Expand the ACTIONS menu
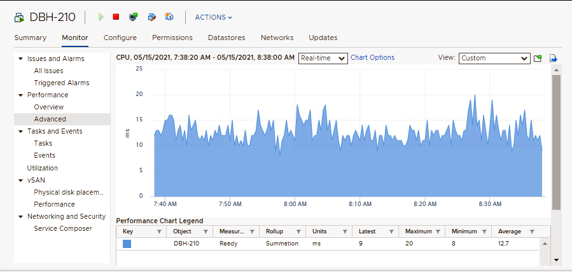Image resolution: width=572 pixels, height=276 pixels. pyautogui.click(x=213, y=17)
